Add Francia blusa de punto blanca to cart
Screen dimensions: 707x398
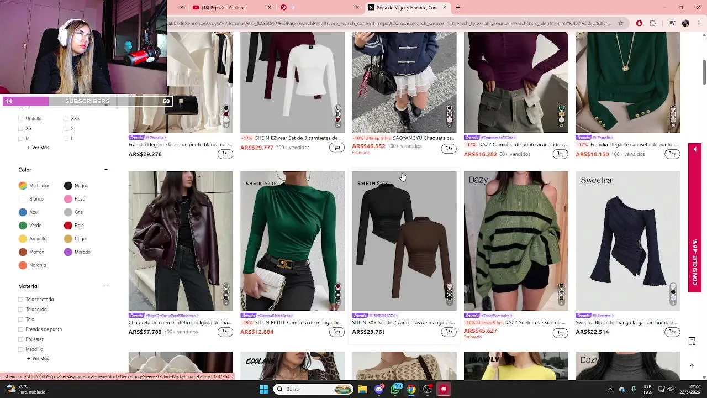pyautogui.click(x=225, y=154)
